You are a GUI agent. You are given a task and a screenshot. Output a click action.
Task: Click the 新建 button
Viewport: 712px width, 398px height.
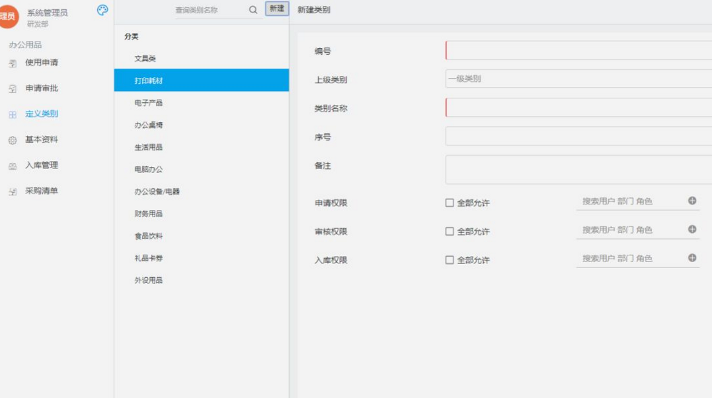point(277,9)
